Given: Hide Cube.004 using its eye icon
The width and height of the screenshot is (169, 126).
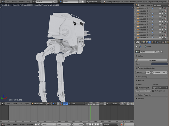Looking at the screenshot, I should 160,11.
